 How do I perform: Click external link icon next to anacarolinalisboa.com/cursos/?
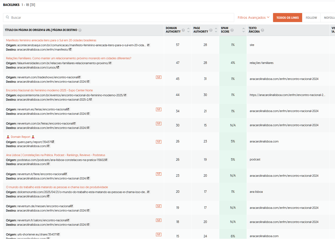click(58, 67)
